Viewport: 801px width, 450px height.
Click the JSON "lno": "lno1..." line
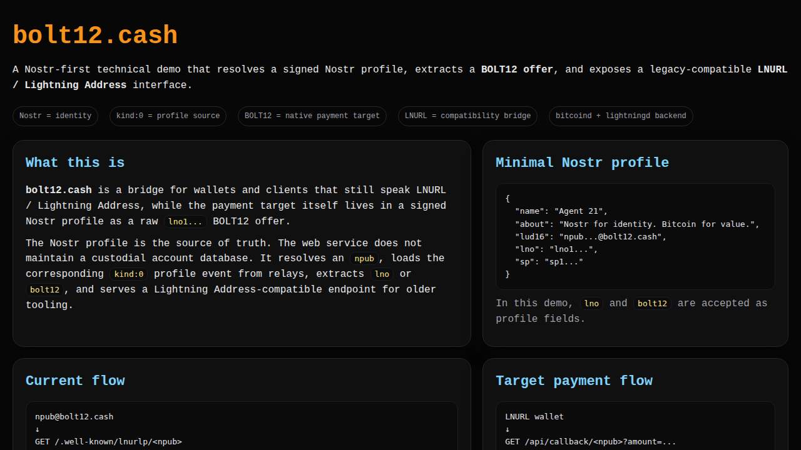[x=556, y=249]
